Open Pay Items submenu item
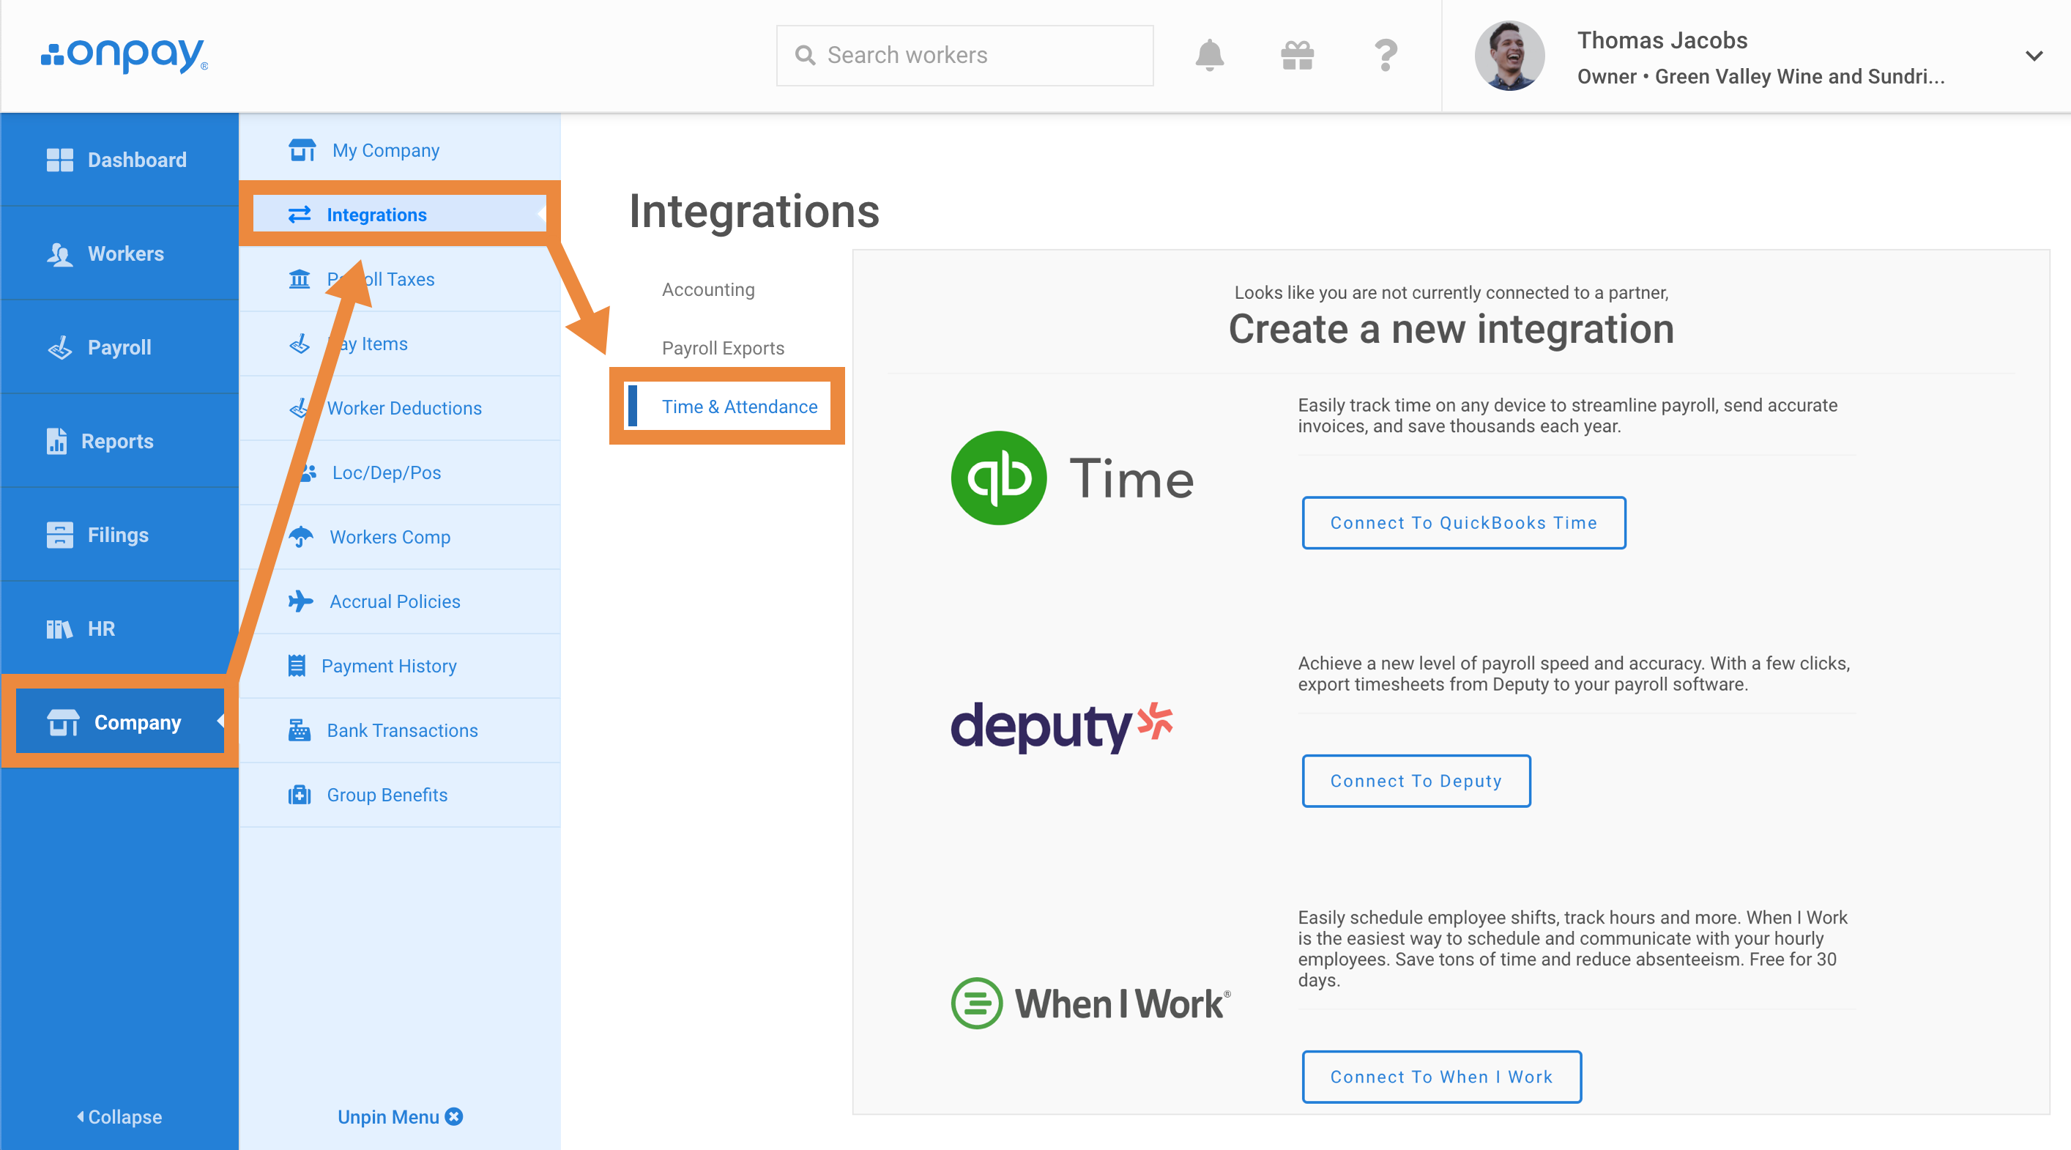 click(400, 344)
